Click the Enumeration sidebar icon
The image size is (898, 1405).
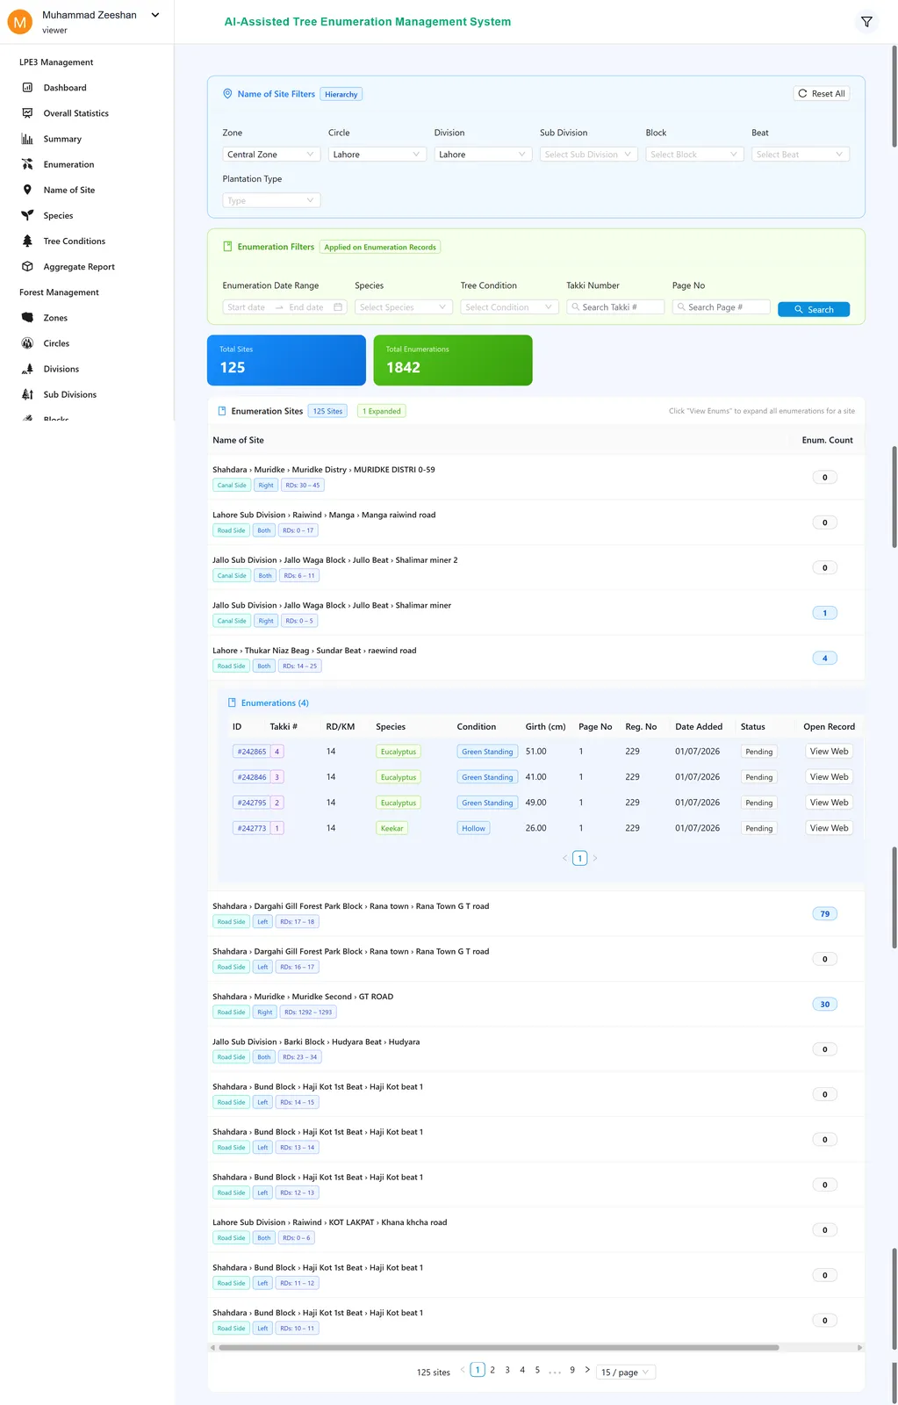[27, 164]
